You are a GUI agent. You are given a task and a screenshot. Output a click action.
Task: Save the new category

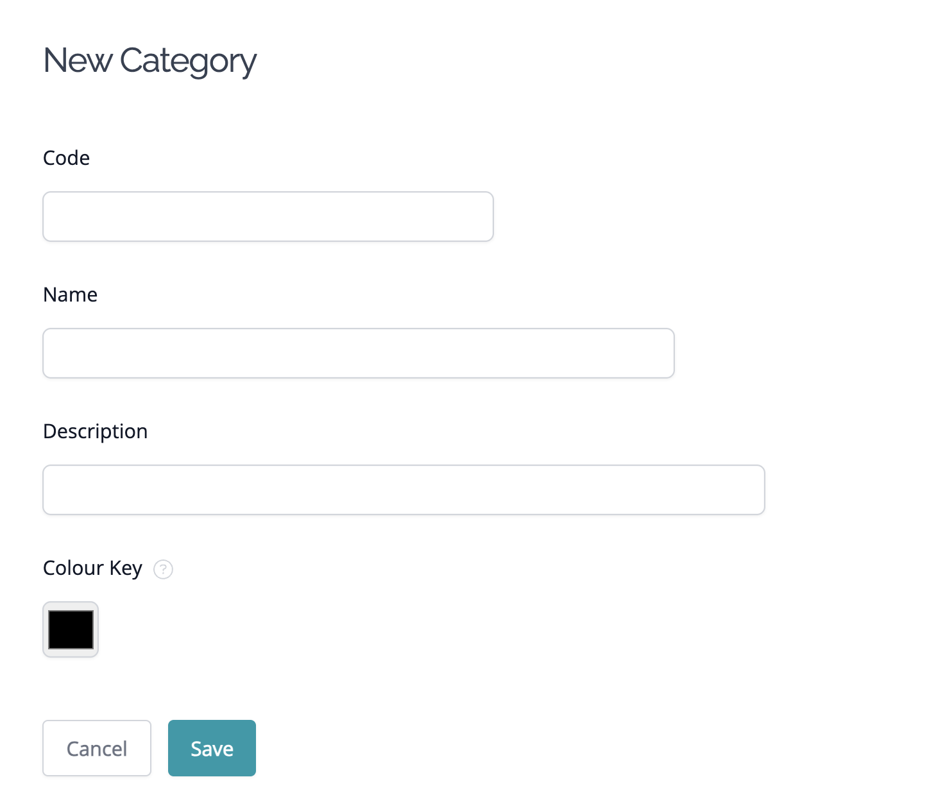click(212, 748)
